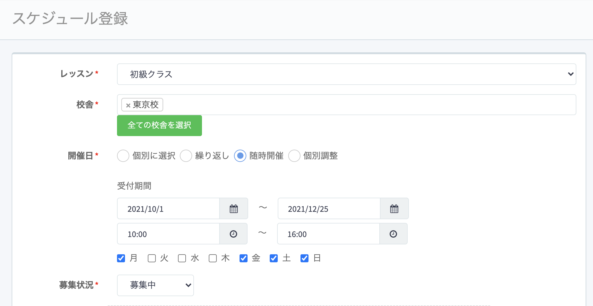593x306 pixels.
Task: Click the 募集状況 field label
Action: point(76,285)
